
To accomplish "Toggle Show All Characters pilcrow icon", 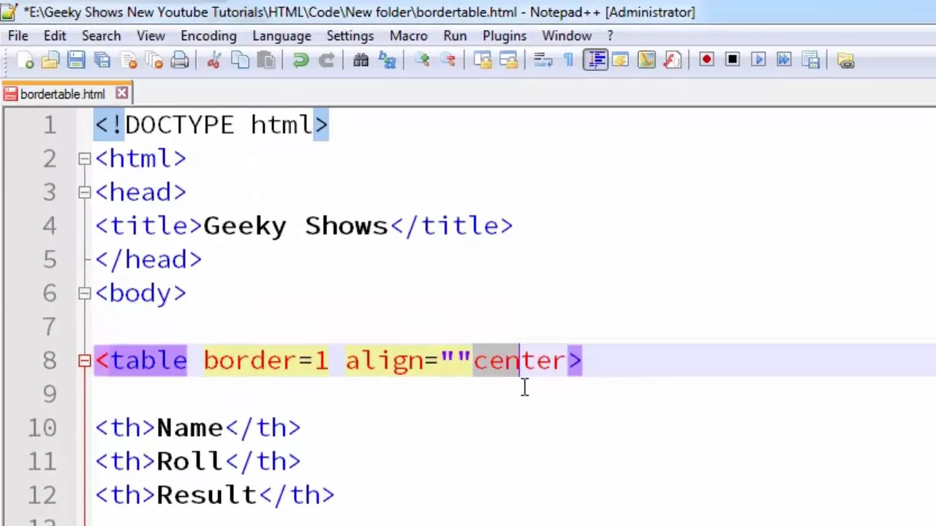I will [x=568, y=61].
